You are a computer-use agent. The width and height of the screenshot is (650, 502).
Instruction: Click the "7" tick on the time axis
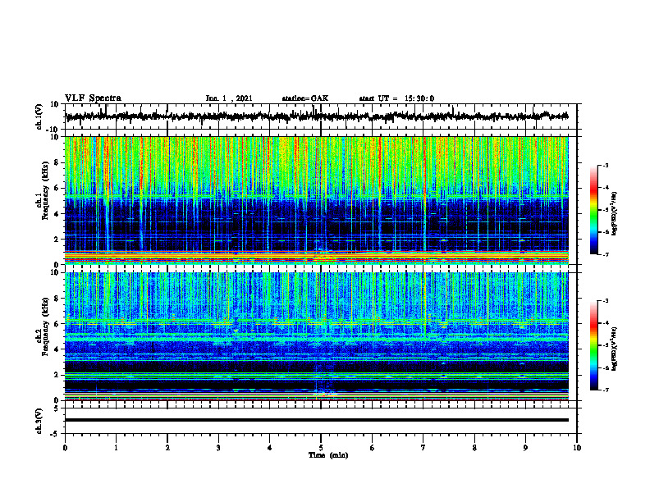click(x=423, y=448)
